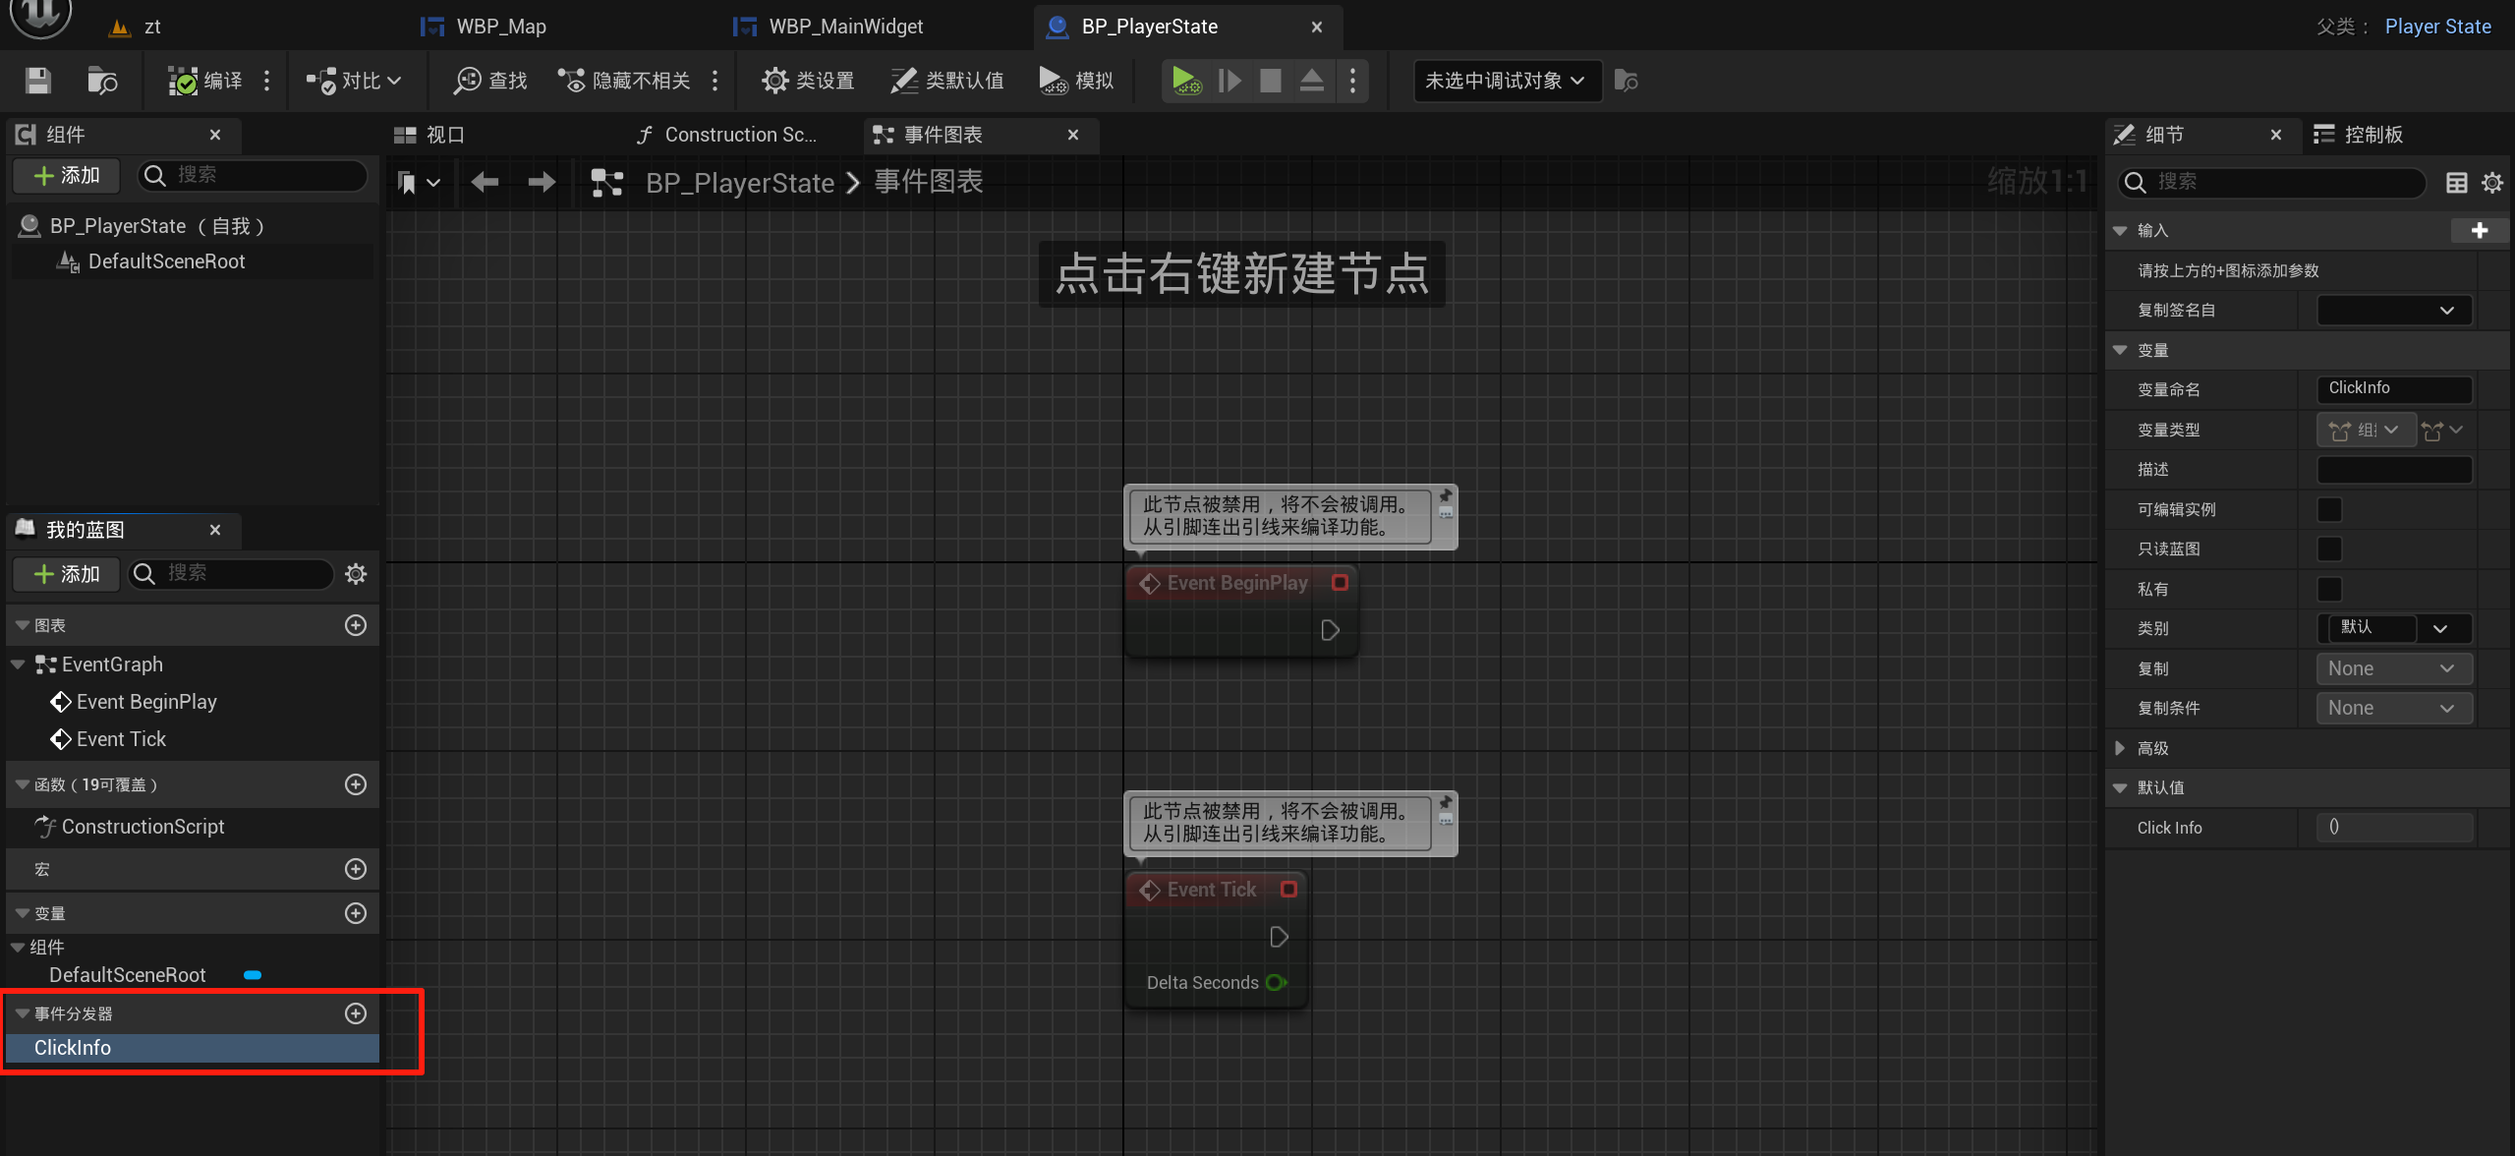Open the Construction Script tab
Image resolution: width=2515 pixels, height=1156 pixels.
coord(739,135)
